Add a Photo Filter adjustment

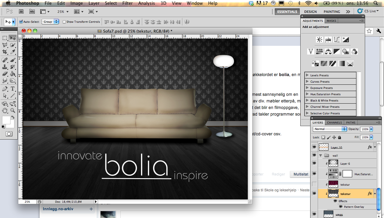point(346,52)
